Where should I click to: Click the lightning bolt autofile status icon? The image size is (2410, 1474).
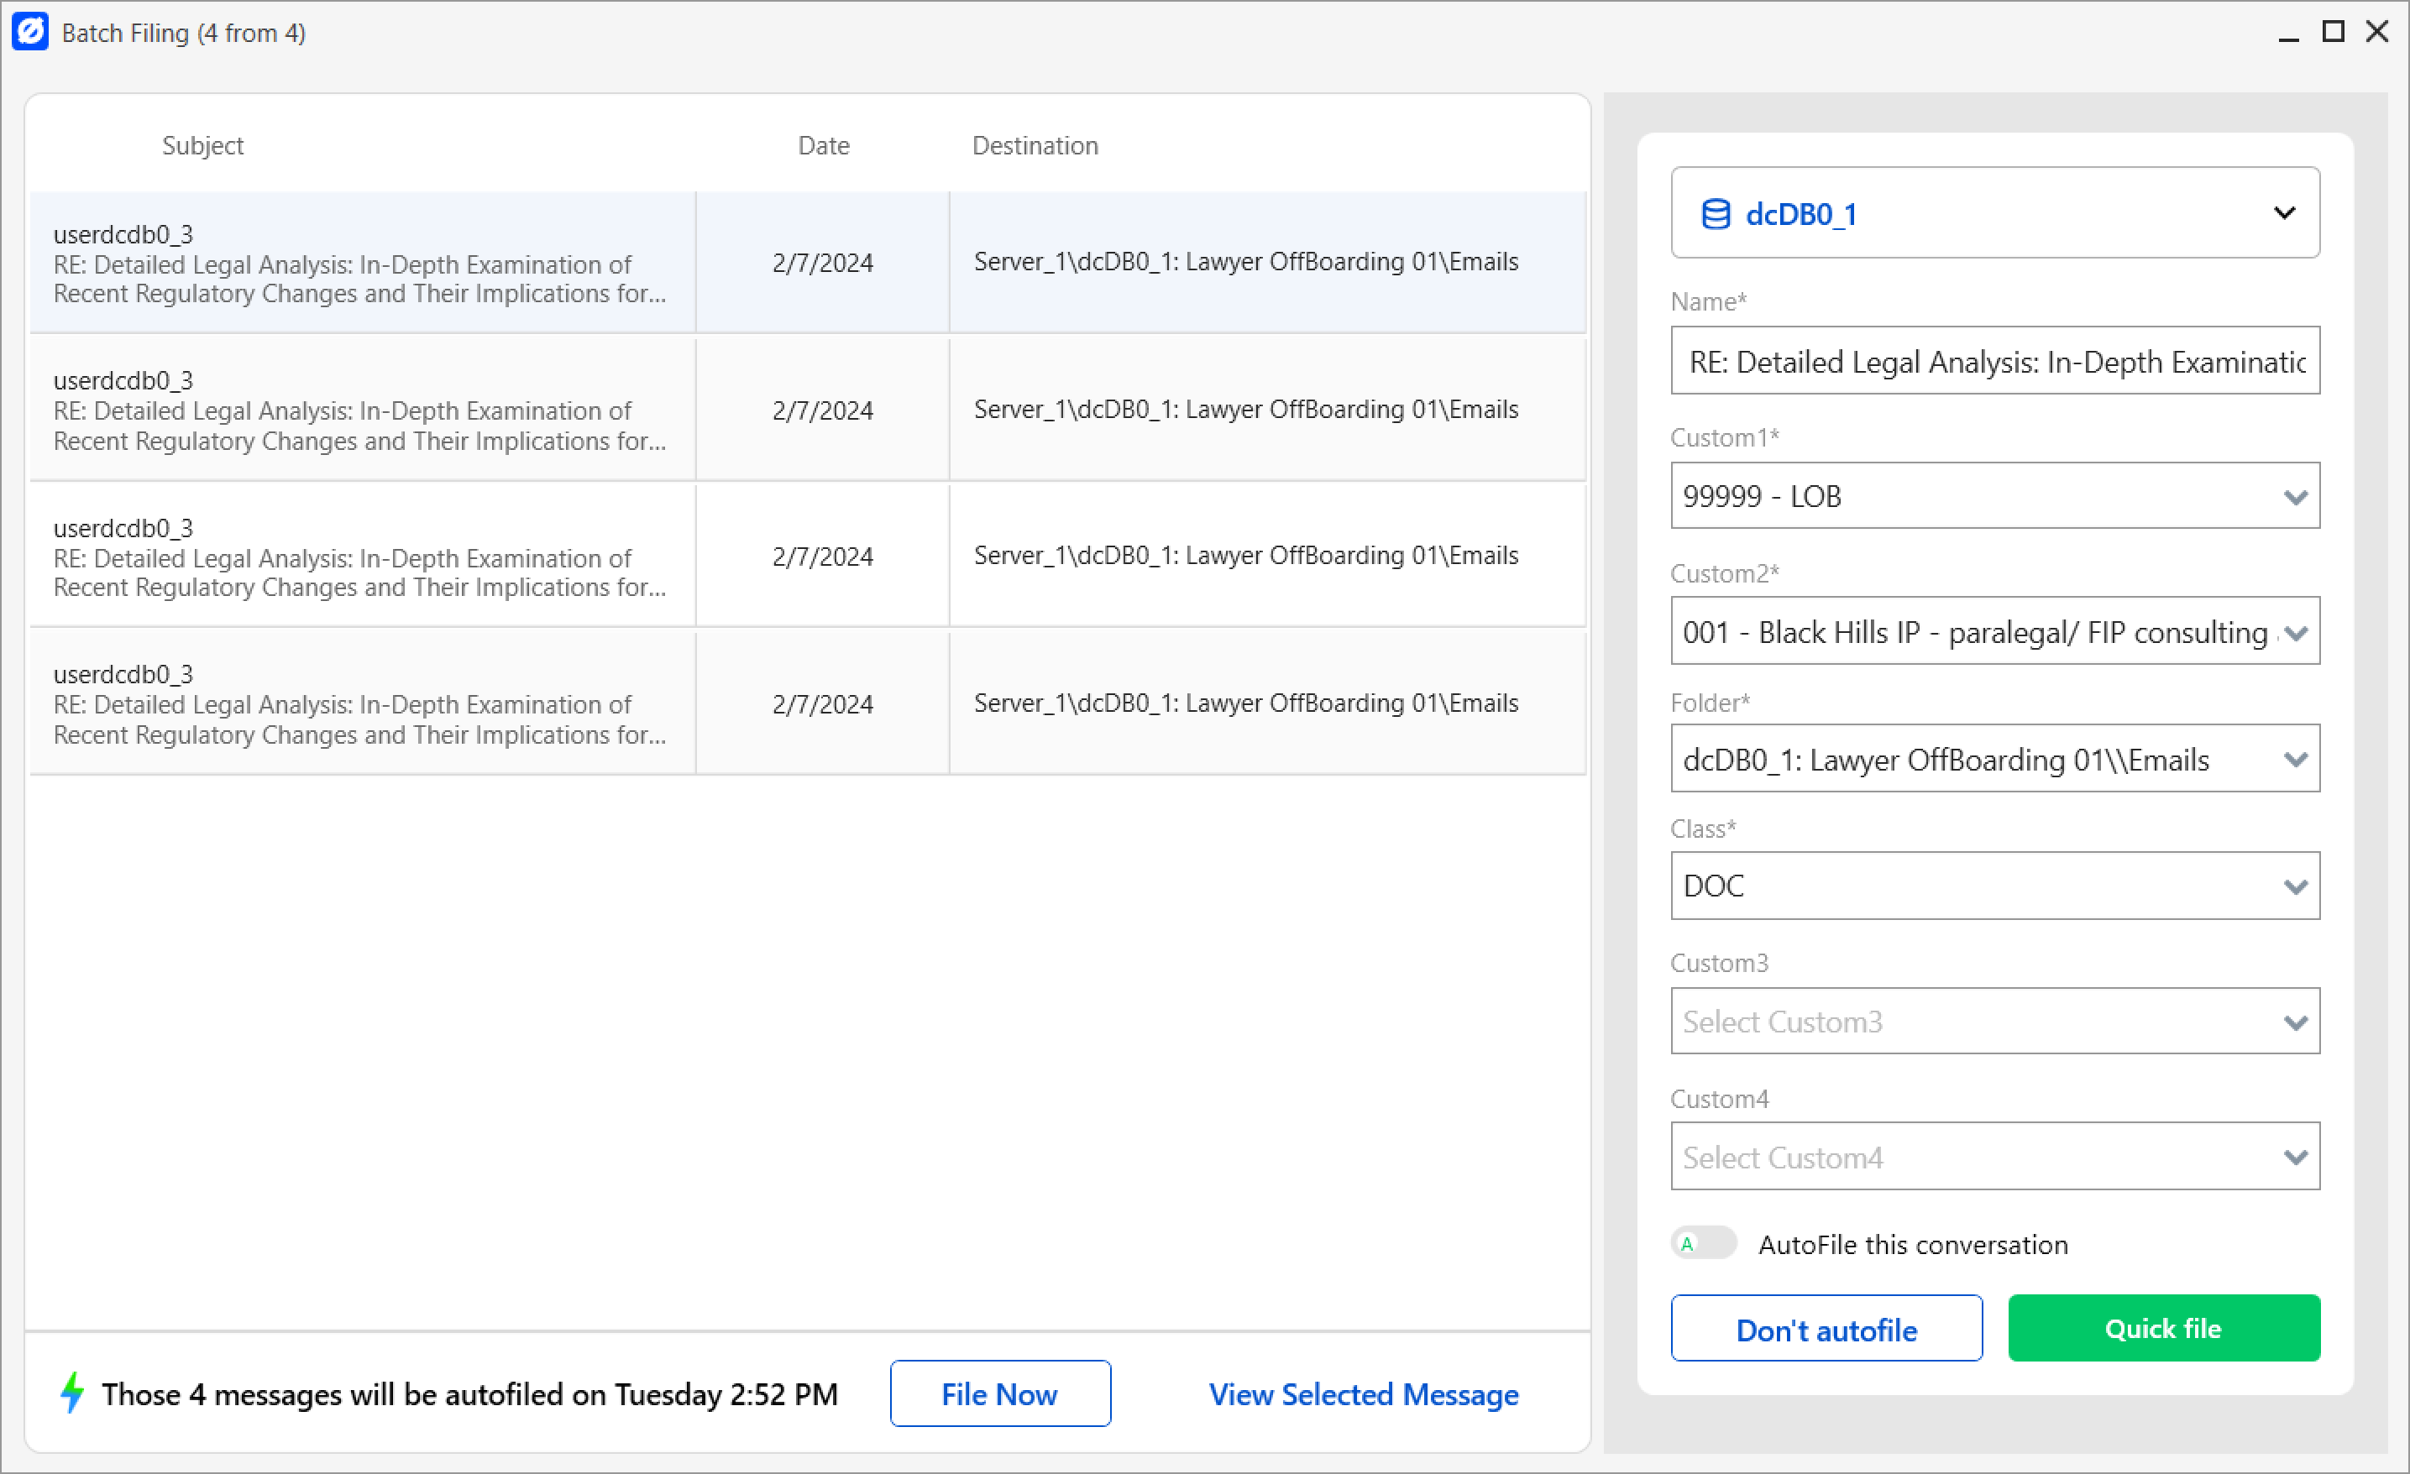point(71,1394)
